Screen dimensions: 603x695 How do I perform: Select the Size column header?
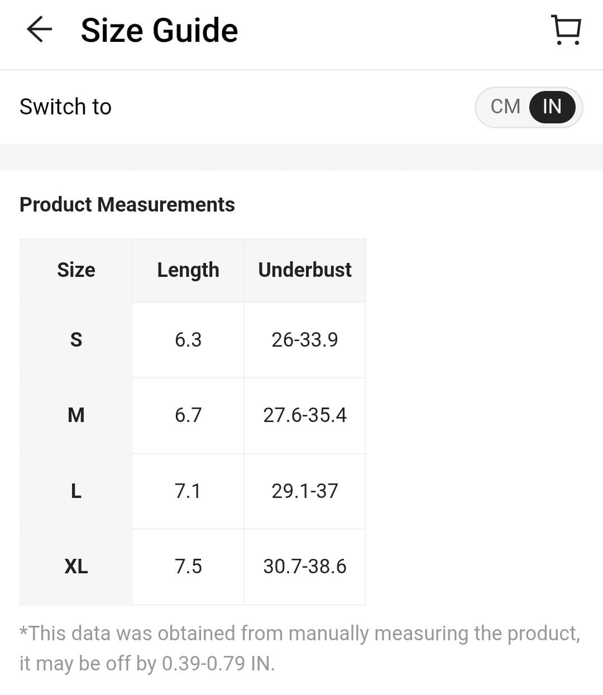[76, 270]
